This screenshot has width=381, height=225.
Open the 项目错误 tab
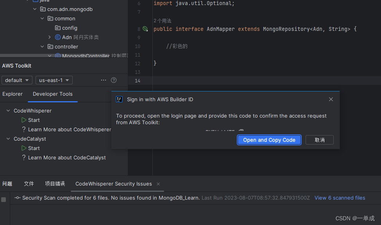tap(55, 184)
